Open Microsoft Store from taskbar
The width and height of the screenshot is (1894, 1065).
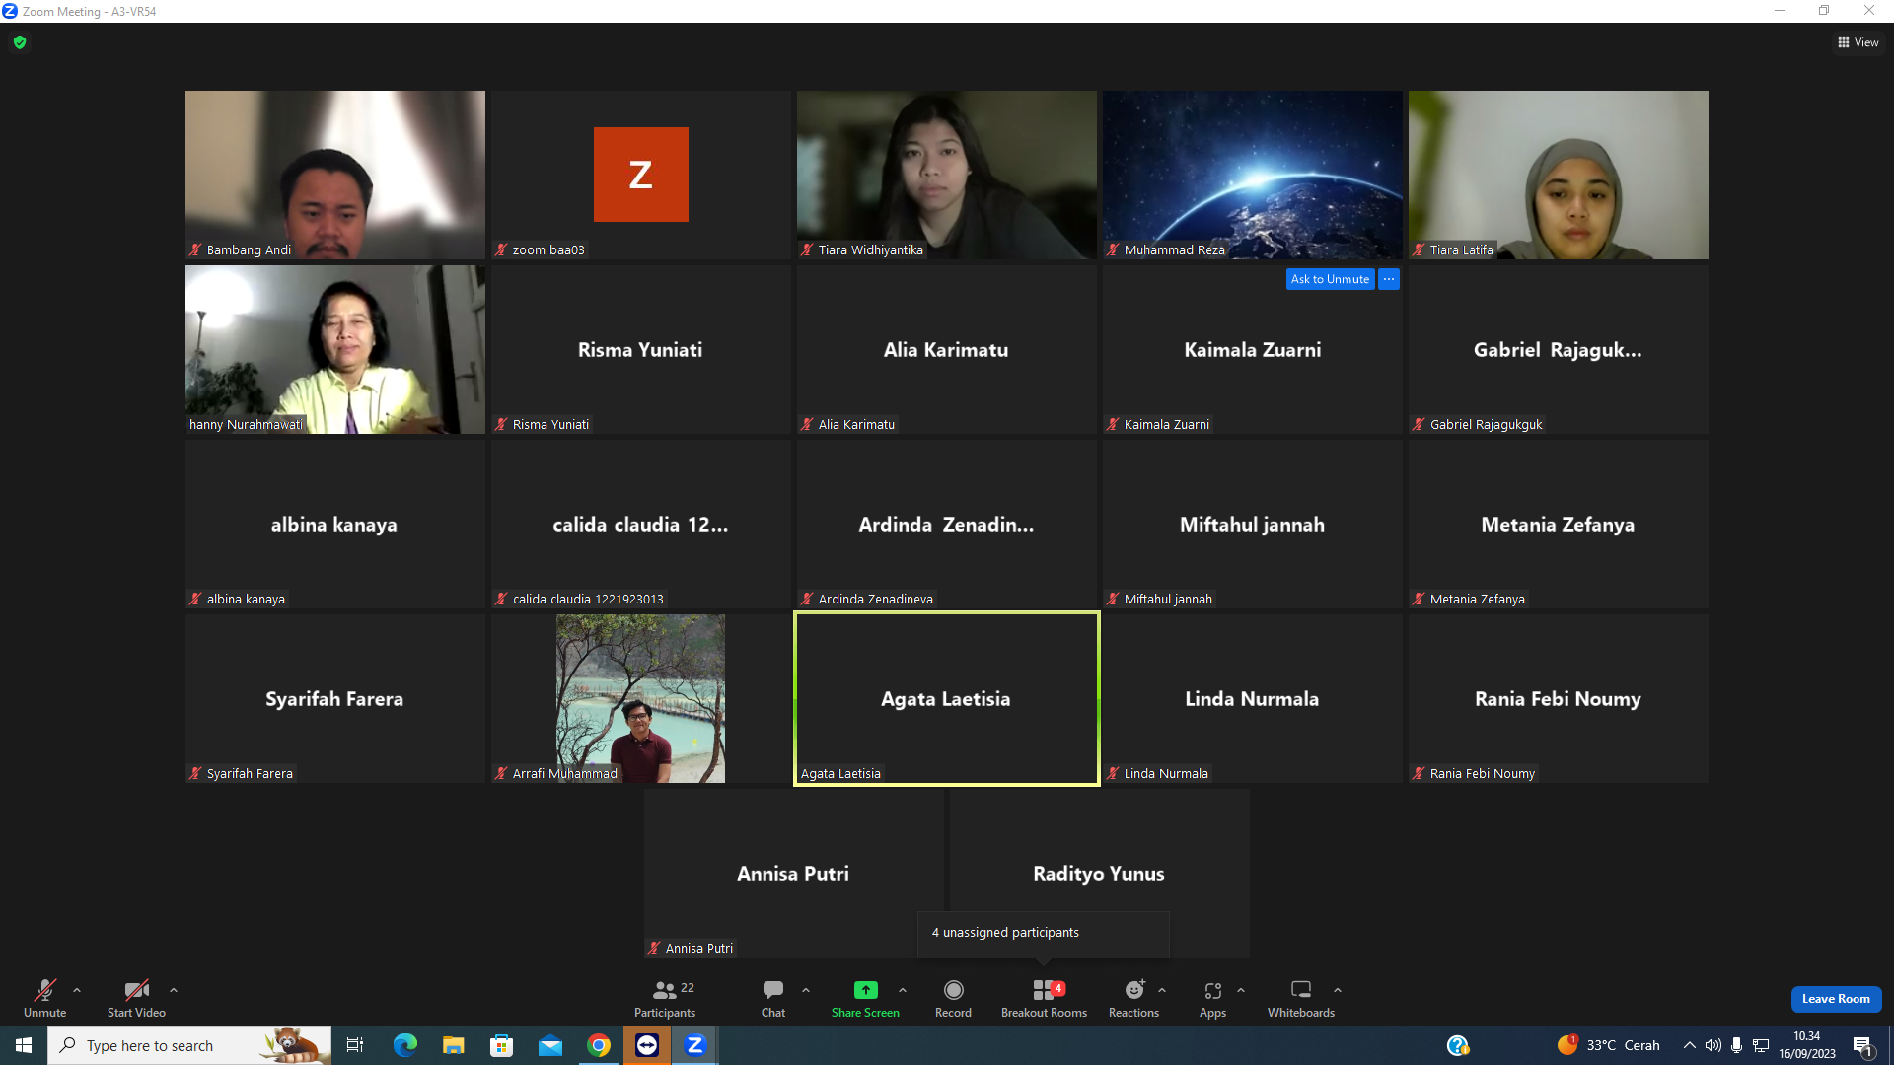[x=501, y=1045]
